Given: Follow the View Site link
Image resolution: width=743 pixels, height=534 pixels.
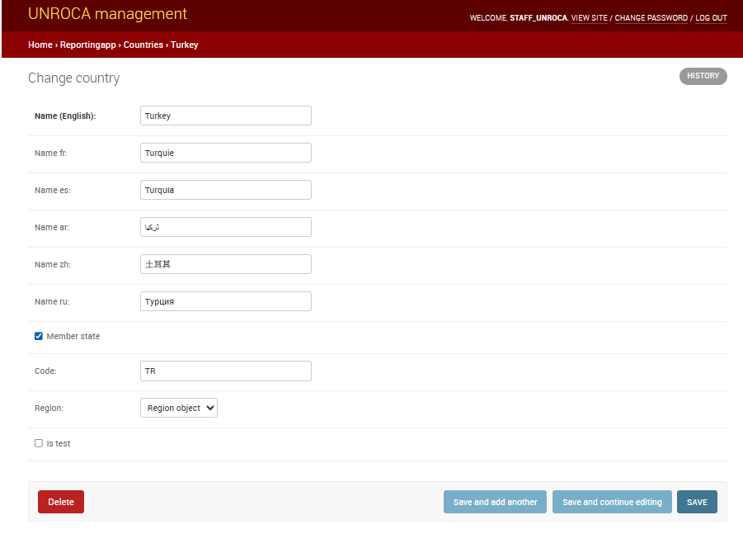Looking at the screenshot, I should [x=589, y=18].
